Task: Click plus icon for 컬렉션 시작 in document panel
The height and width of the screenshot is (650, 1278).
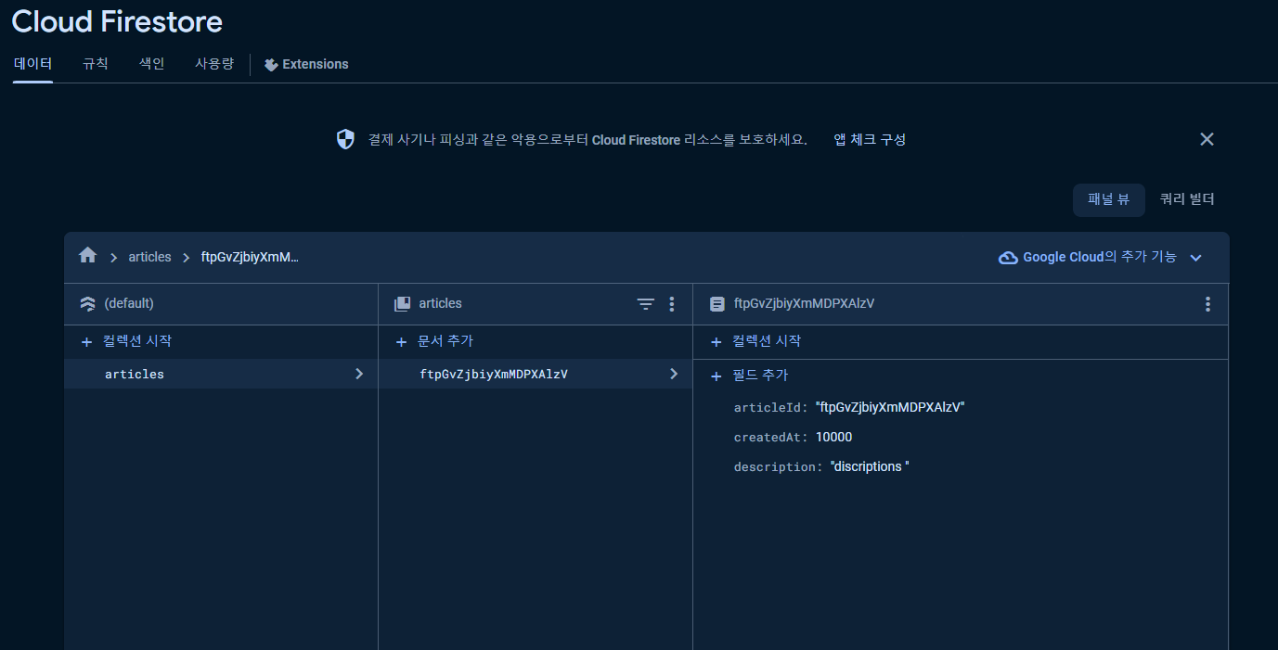Action: click(716, 342)
